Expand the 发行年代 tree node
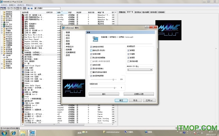 pos(2,18)
